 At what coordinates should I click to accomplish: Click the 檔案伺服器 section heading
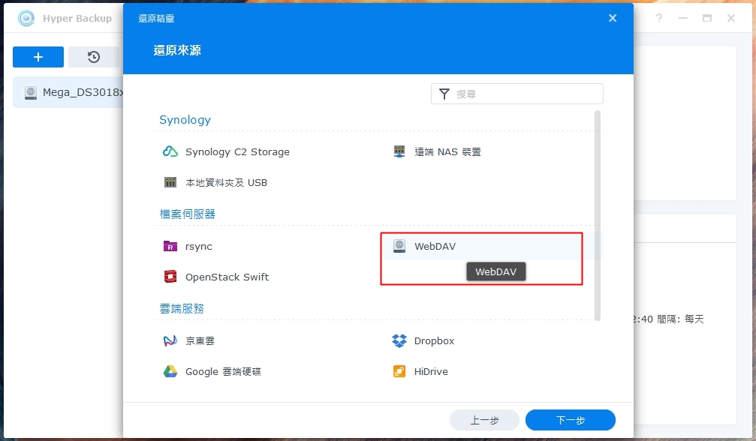coord(188,214)
